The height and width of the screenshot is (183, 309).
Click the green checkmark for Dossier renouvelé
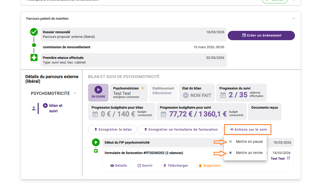tap(34, 32)
